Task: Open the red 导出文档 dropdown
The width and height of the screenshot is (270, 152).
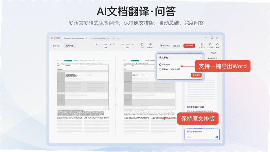Action: (189, 46)
